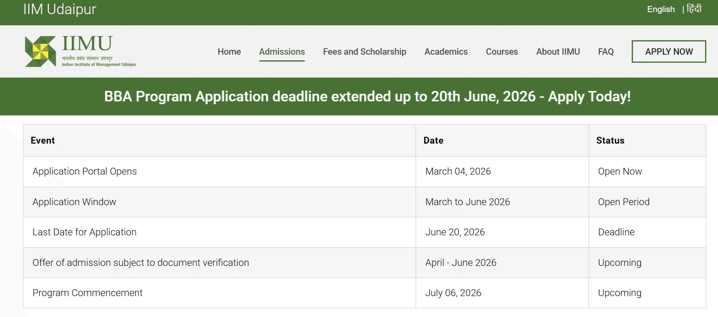
Task: Open the About IIMU menu
Action: pyautogui.click(x=558, y=51)
